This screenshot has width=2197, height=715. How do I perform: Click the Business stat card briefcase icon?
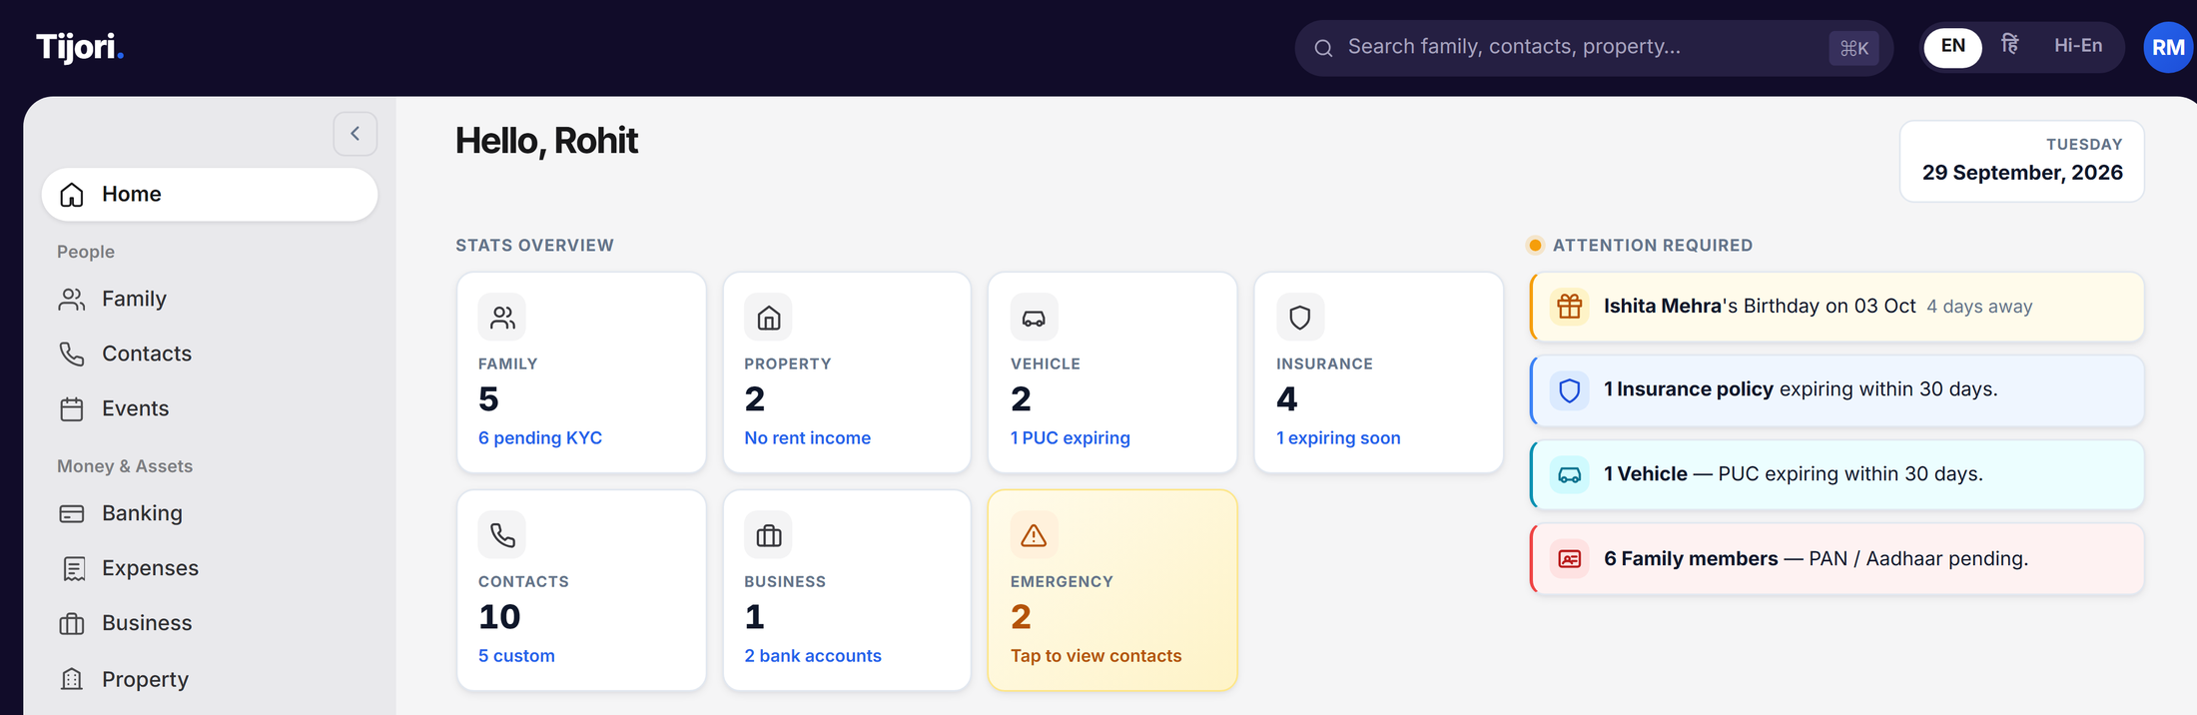pyautogui.click(x=768, y=535)
